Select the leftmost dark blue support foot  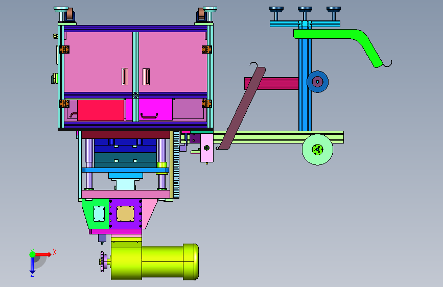click(276, 13)
